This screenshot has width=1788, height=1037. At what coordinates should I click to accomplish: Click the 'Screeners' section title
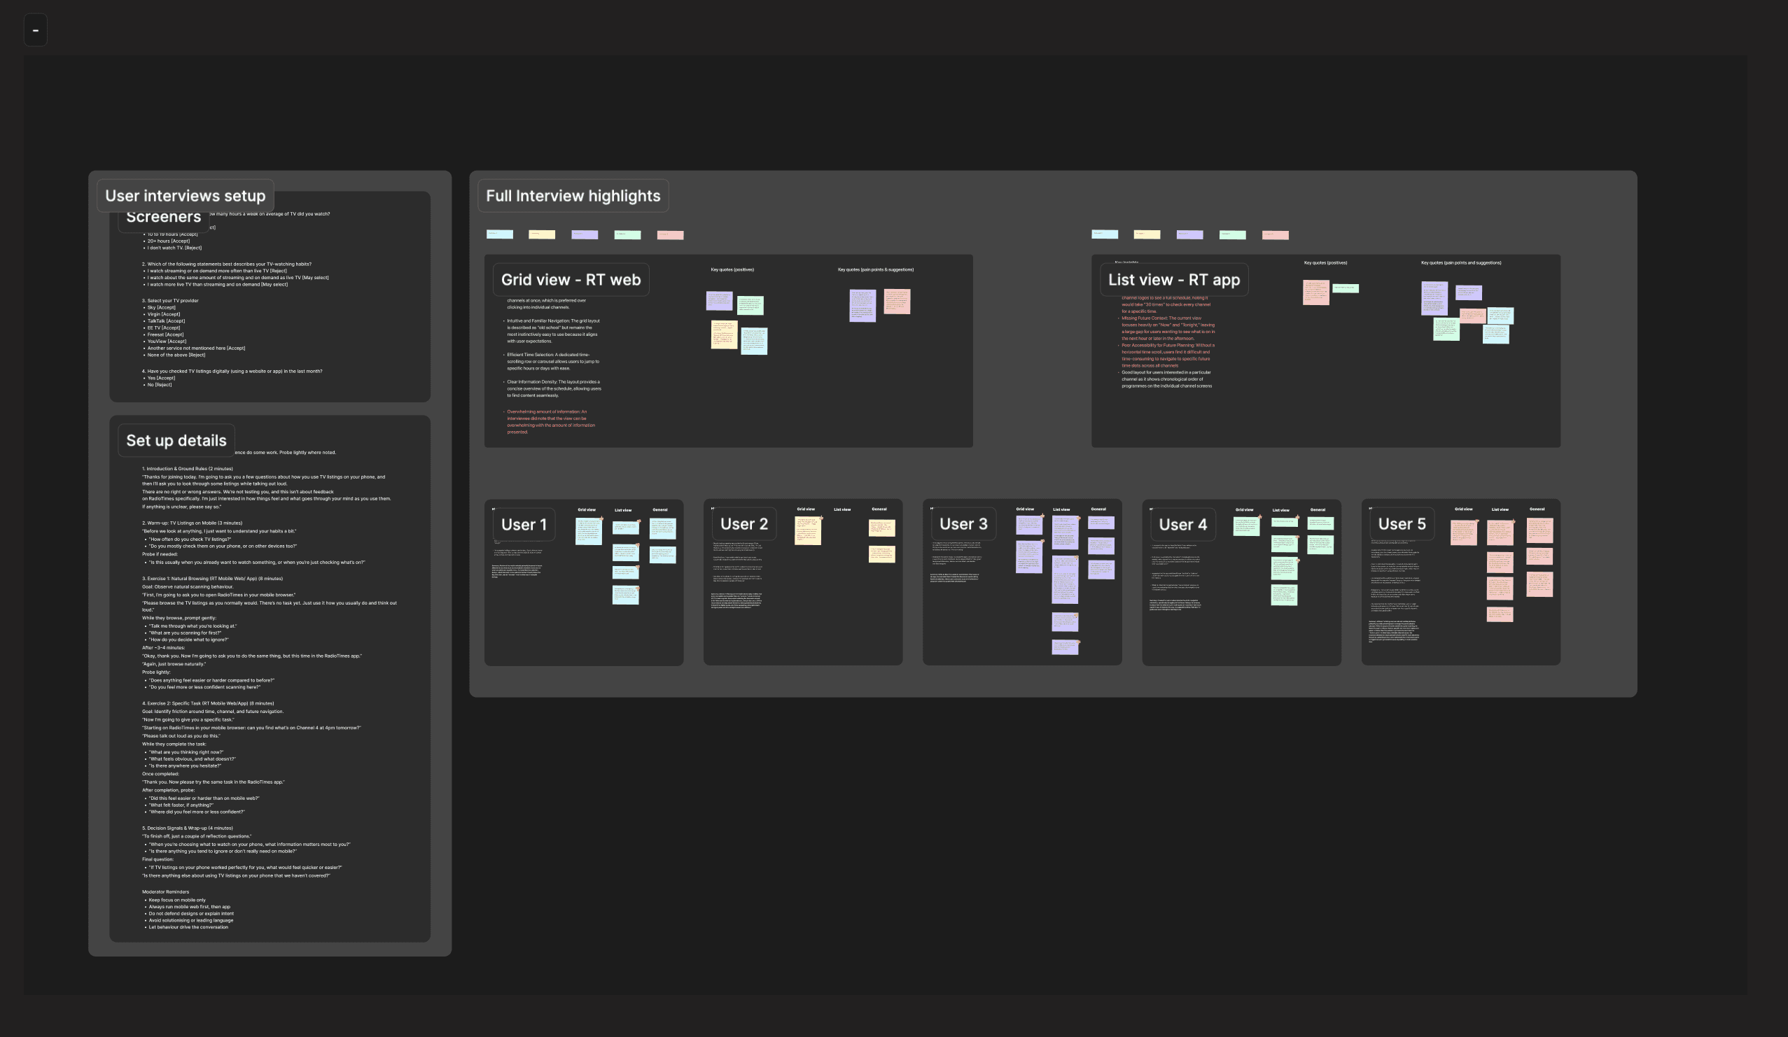pos(163,218)
